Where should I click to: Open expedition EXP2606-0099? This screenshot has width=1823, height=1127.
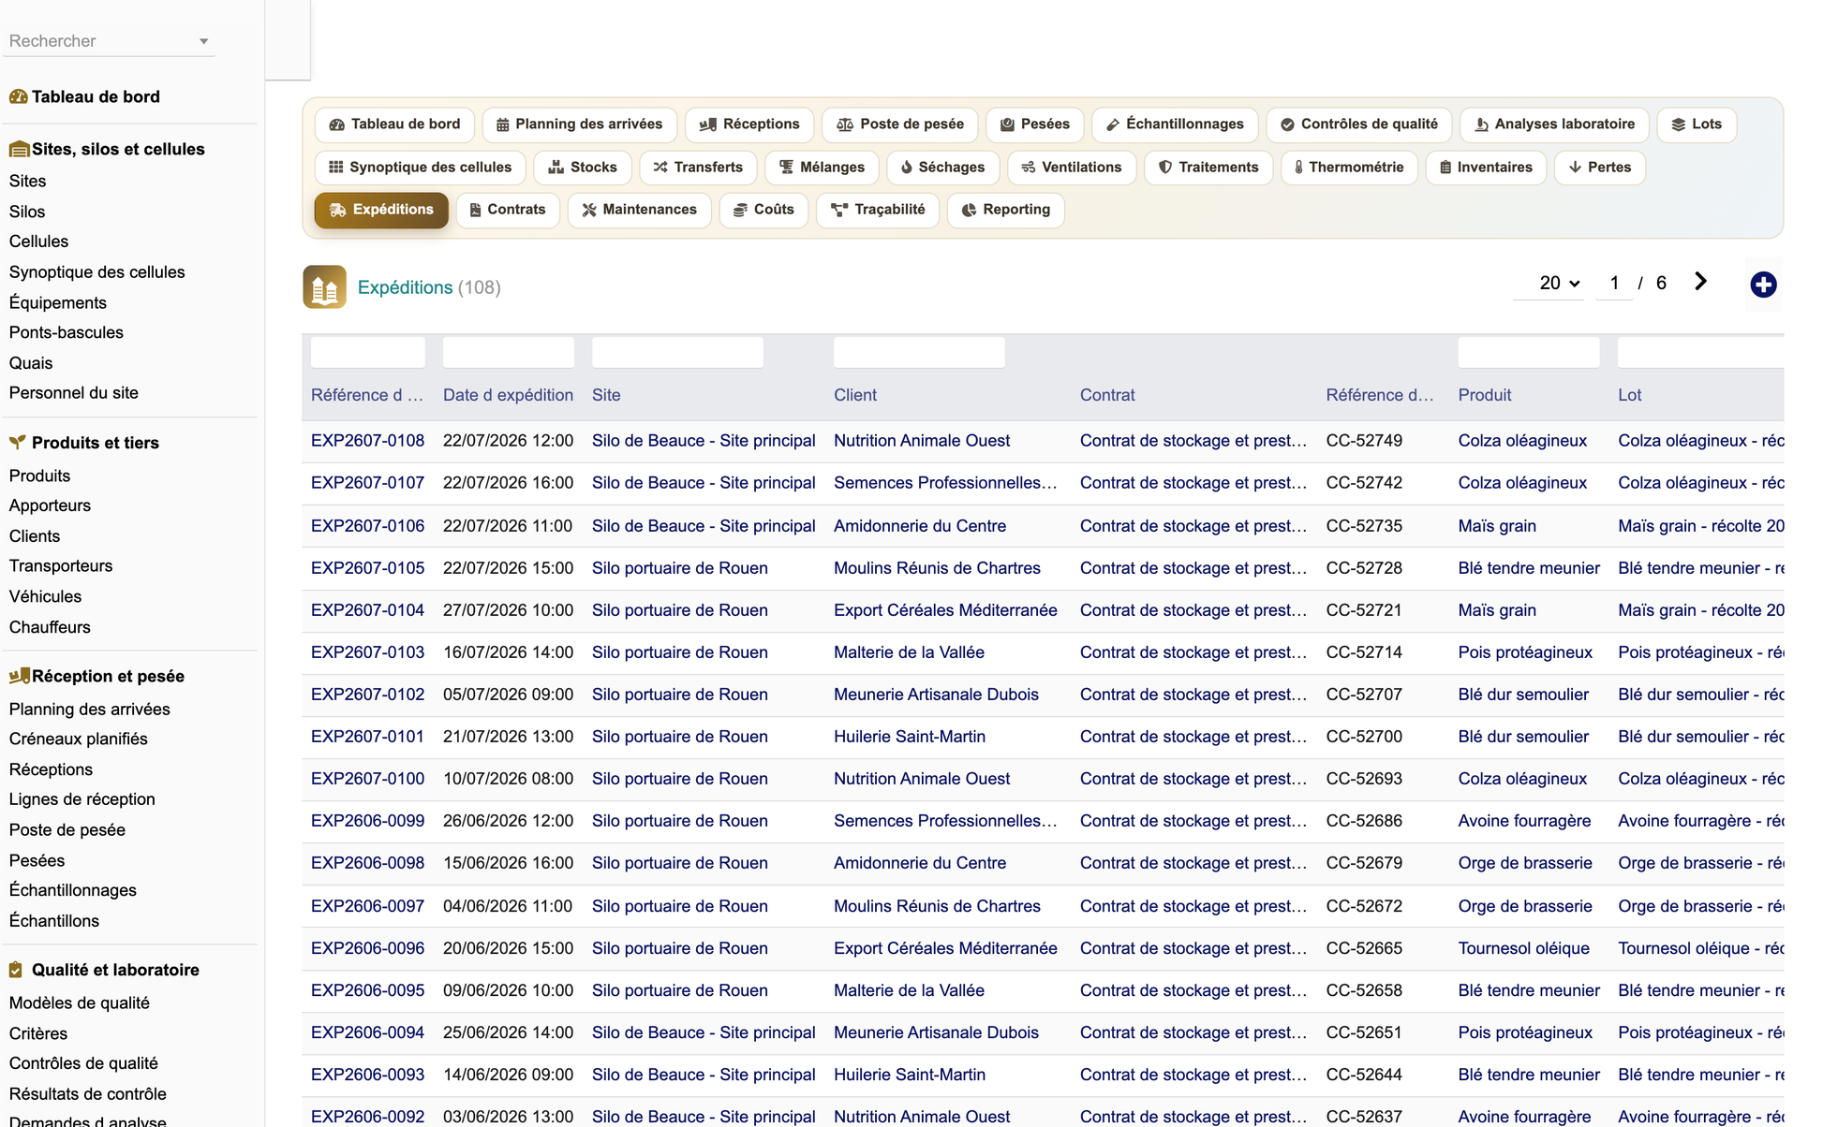coord(367,821)
